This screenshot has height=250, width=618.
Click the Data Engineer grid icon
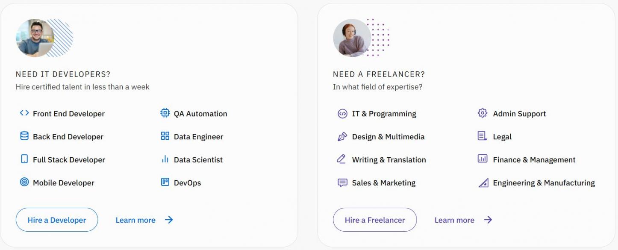pyautogui.click(x=165, y=136)
